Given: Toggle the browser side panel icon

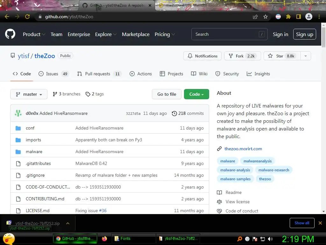Looking at the screenshot, I should [x=299, y=17].
